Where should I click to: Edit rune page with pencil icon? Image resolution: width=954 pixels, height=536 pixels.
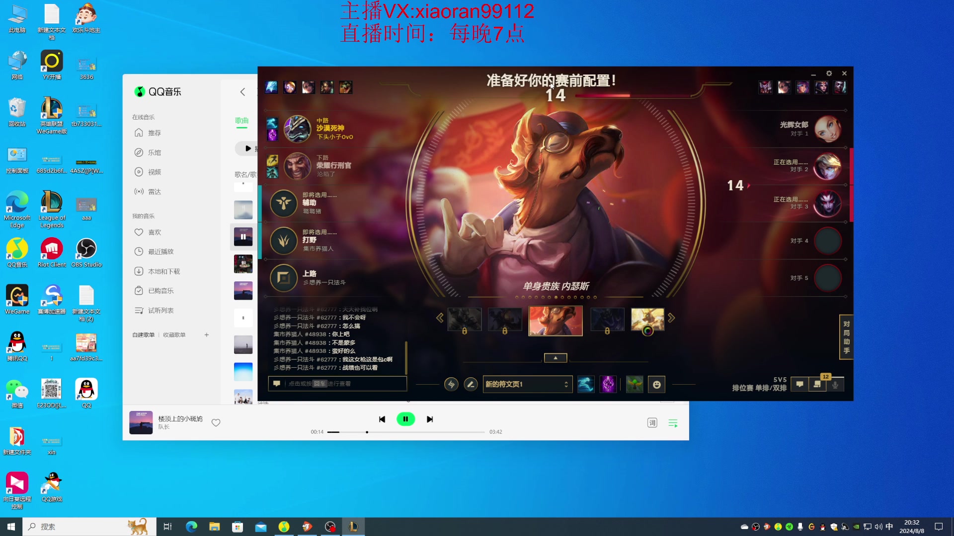[471, 385]
